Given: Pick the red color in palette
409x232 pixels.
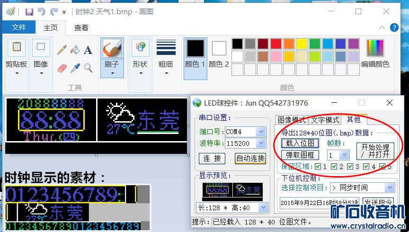Looking at the screenshot, I should (276, 44).
